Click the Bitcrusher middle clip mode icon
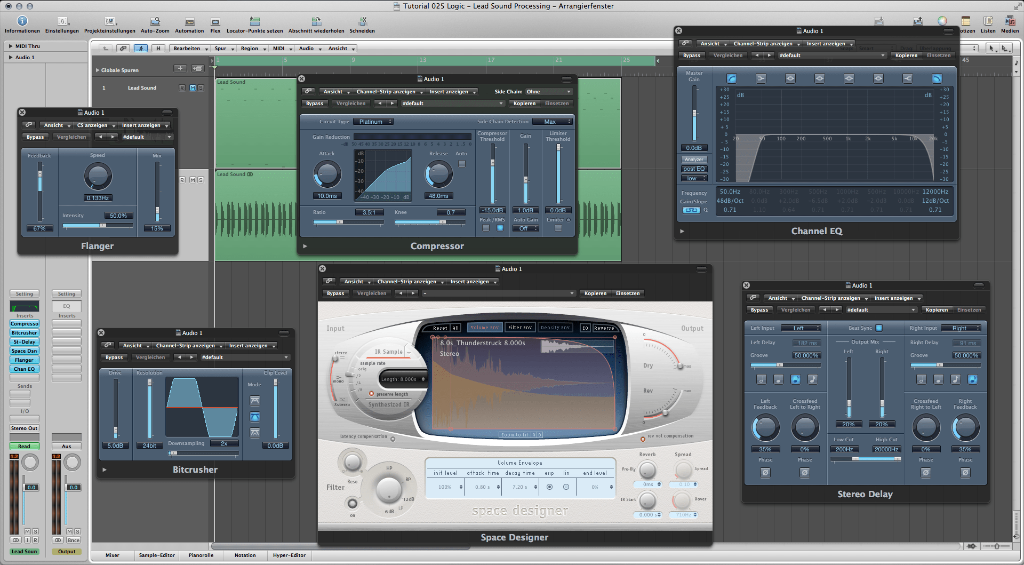 [x=255, y=417]
